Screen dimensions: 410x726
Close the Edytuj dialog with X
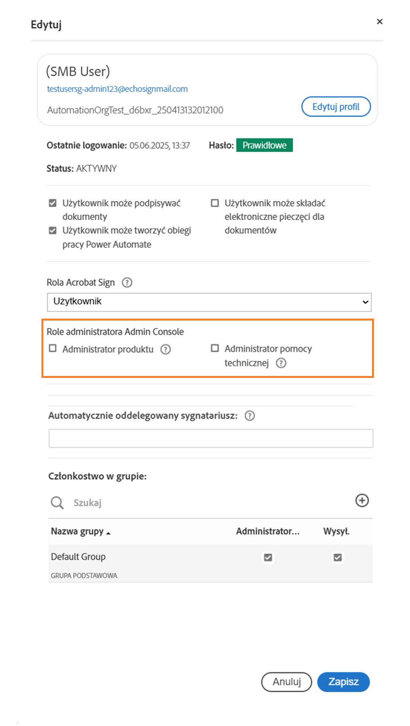[x=380, y=22]
